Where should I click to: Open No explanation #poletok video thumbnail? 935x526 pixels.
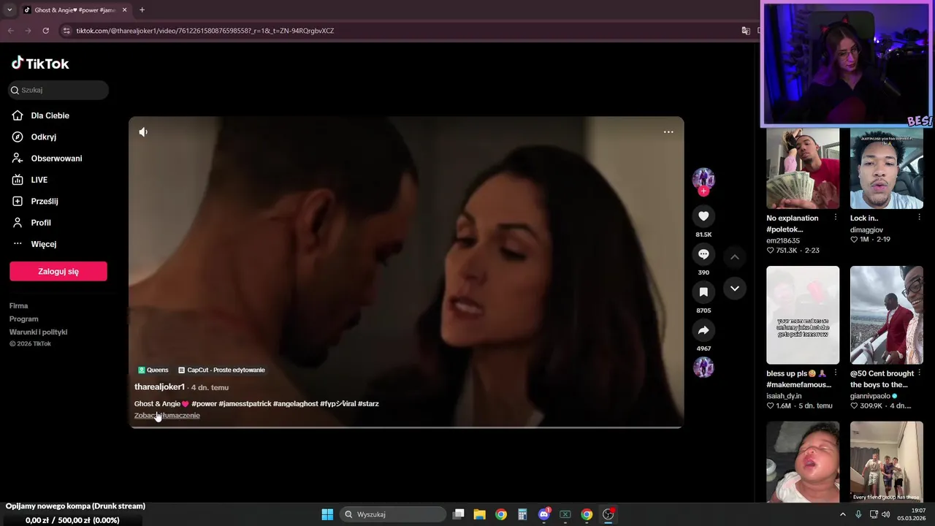pos(803,169)
